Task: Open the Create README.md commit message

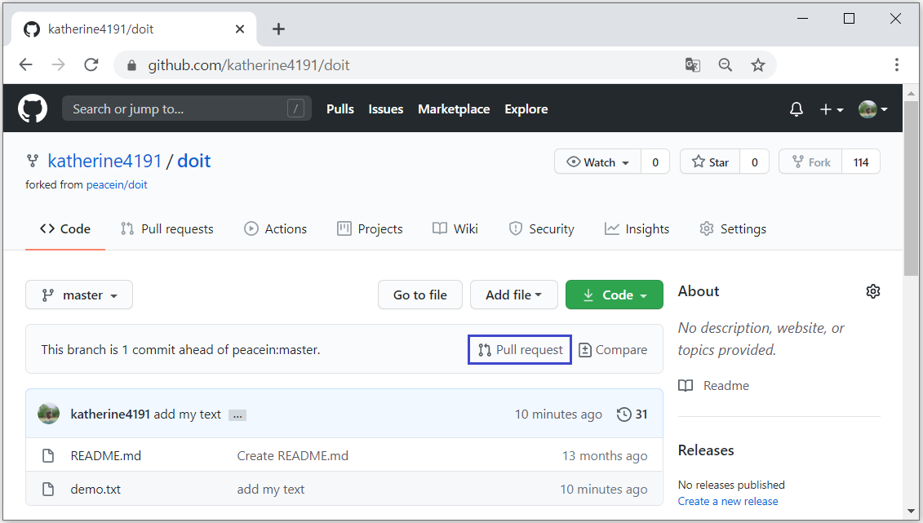Action: coord(292,456)
